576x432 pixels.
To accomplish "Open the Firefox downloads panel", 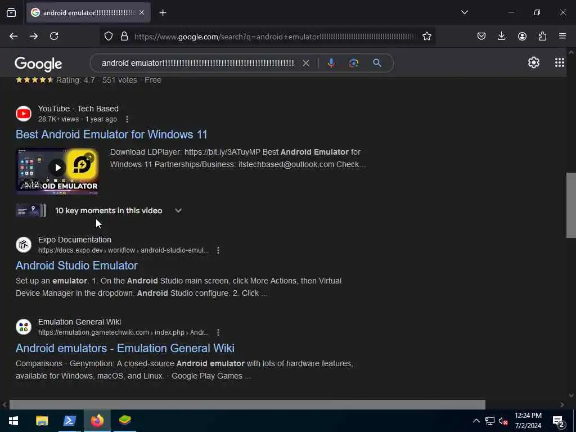I will click(501, 36).
